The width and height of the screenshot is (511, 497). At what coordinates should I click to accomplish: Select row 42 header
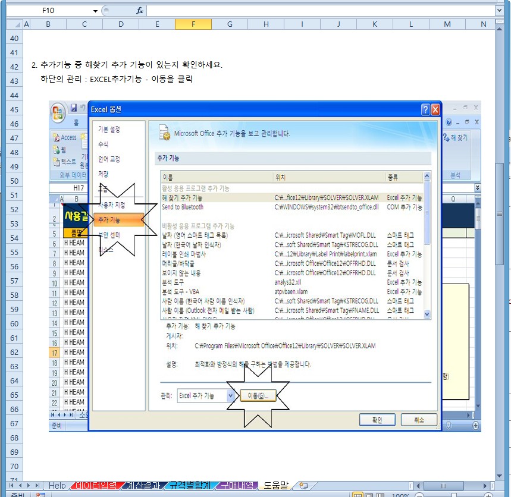pos(14,67)
